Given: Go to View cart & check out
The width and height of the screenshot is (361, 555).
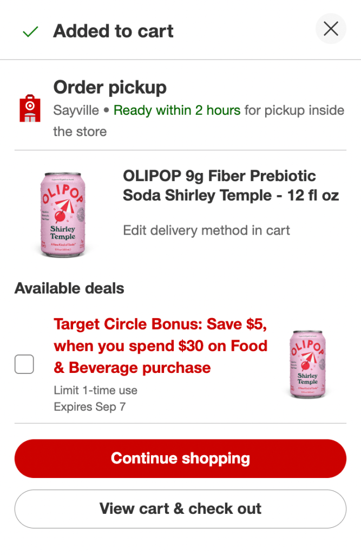Looking at the screenshot, I should point(180,508).
